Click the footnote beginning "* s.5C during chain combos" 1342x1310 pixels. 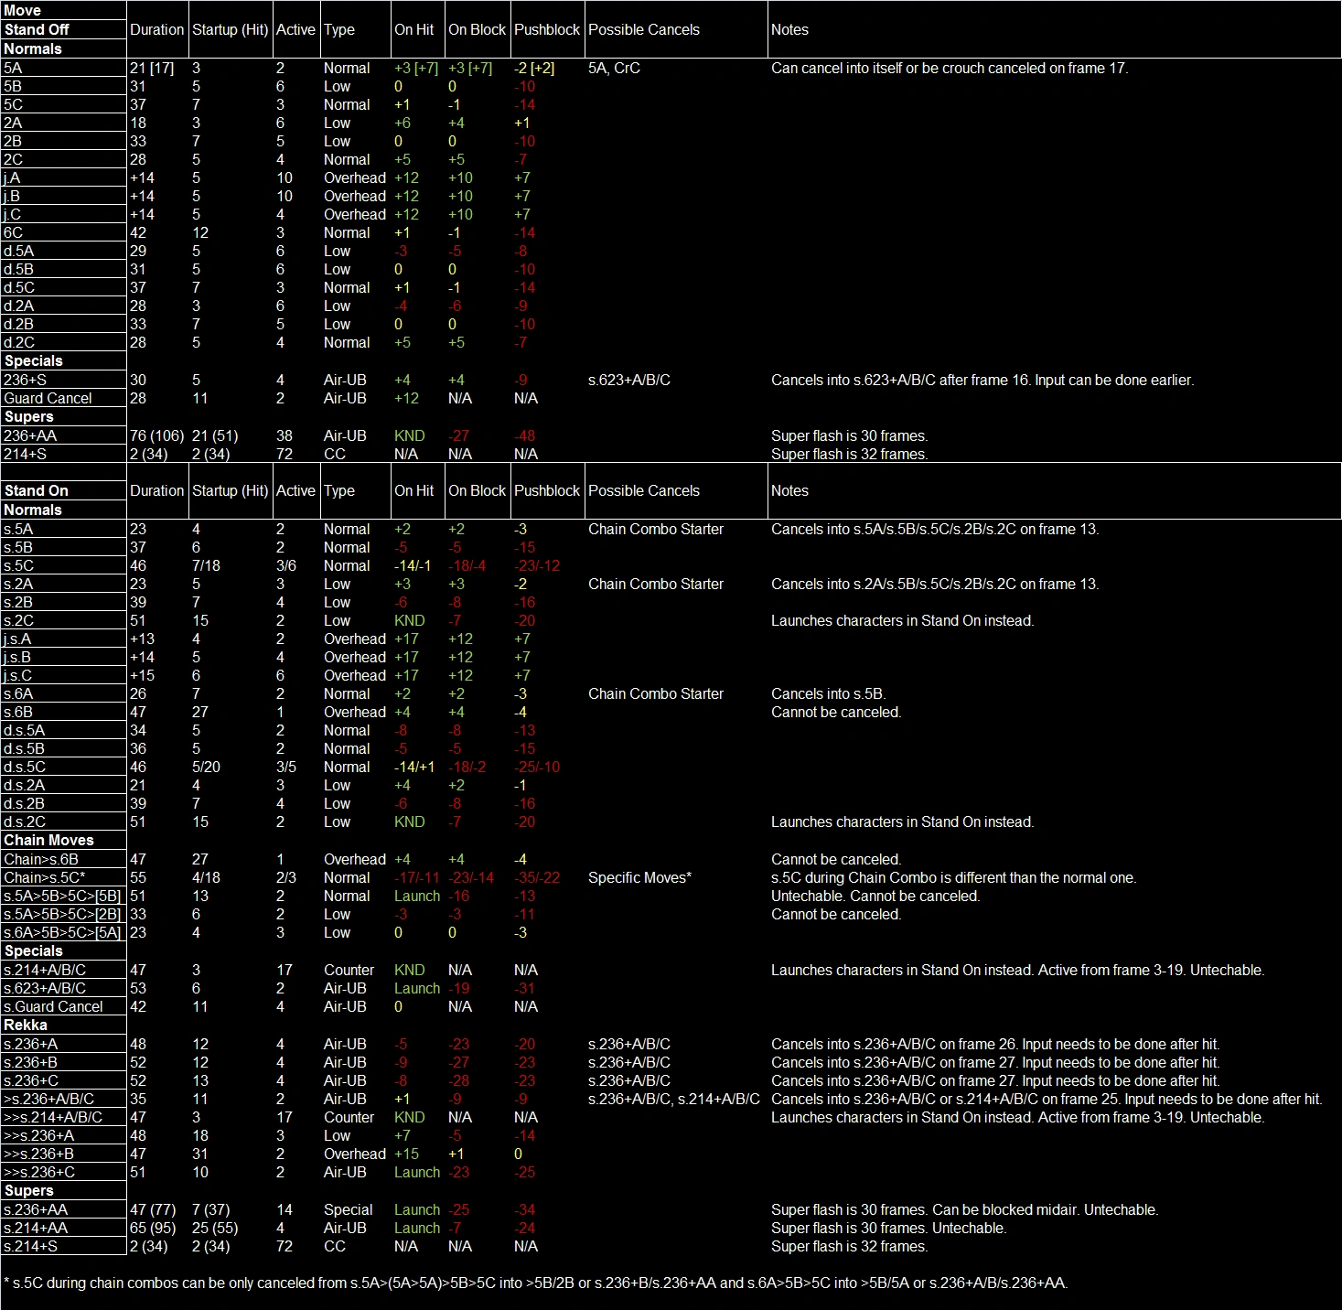point(536,1283)
